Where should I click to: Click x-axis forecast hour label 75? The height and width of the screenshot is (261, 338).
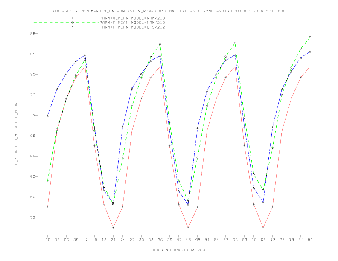coord(282,240)
